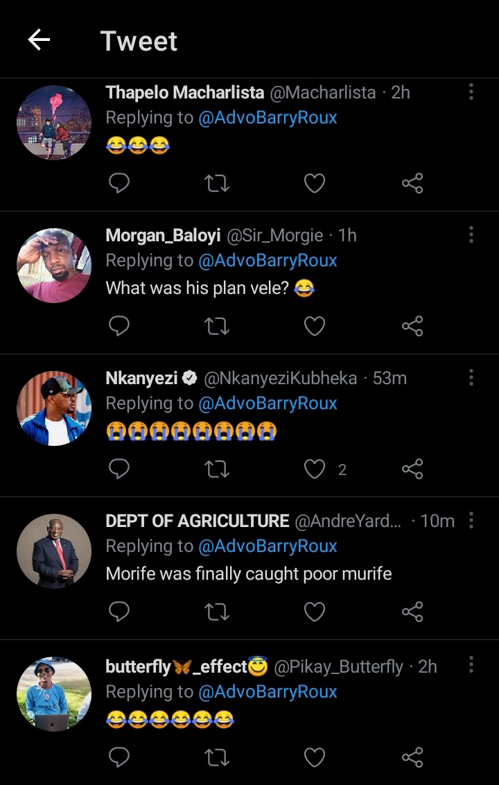Open Morgan_Baloyi's profile picture
This screenshot has width=499, height=785.
coord(54,266)
